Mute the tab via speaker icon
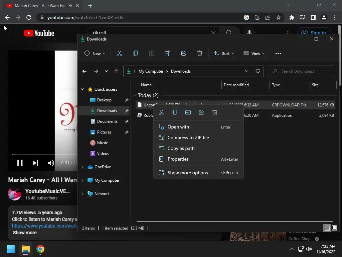The width and height of the screenshot is (342, 257). tap(70, 6)
